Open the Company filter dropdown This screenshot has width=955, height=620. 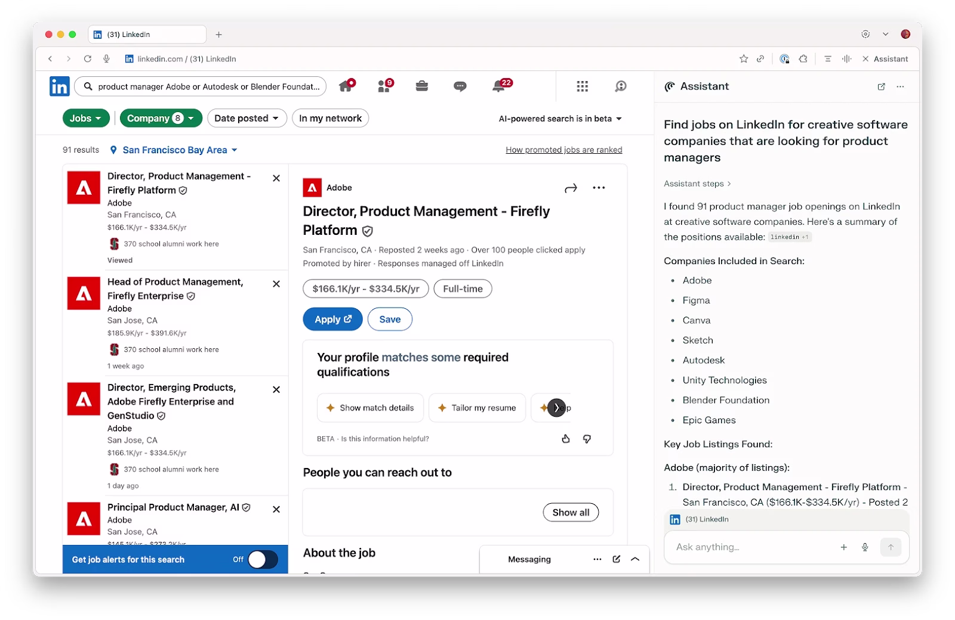click(x=161, y=118)
